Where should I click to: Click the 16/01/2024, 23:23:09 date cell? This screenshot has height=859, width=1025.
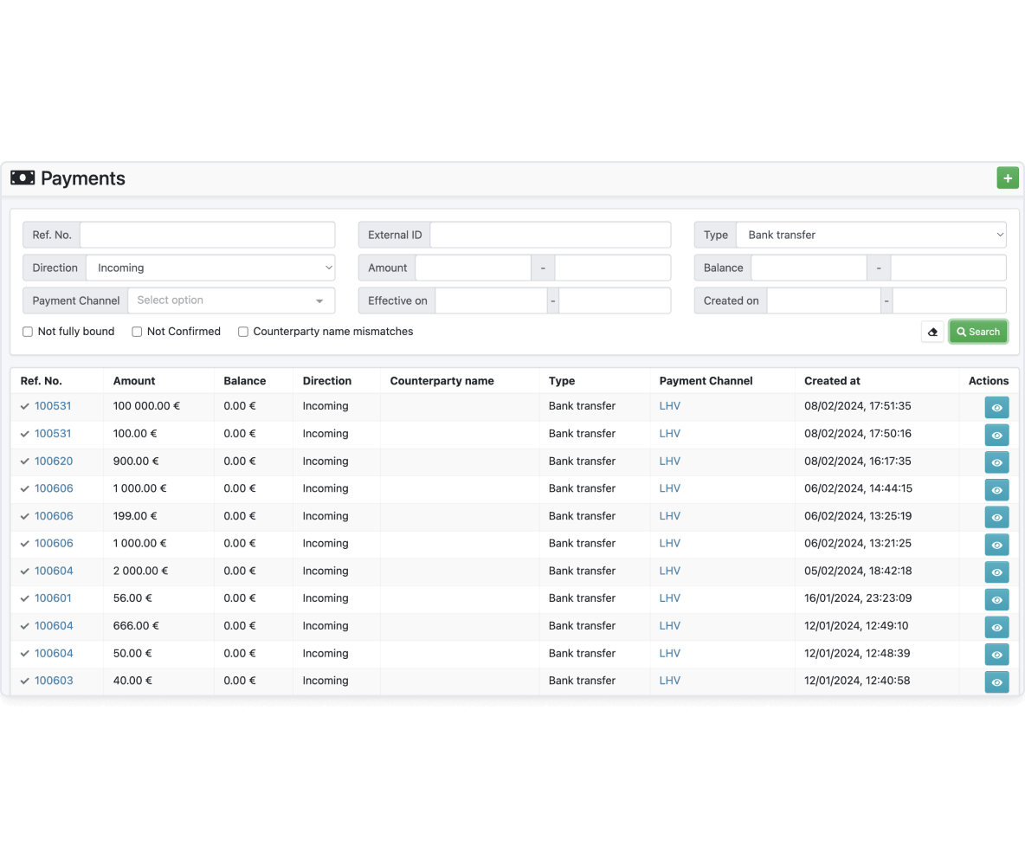(x=858, y=598)
